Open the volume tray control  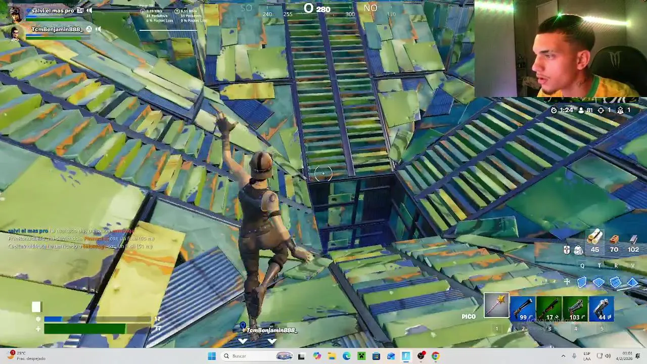pos(608,356)
